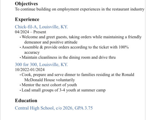160x120 pixels.
Task: Open the 300 for 300, Louisville, KY. heading
Action: (41, 65)
